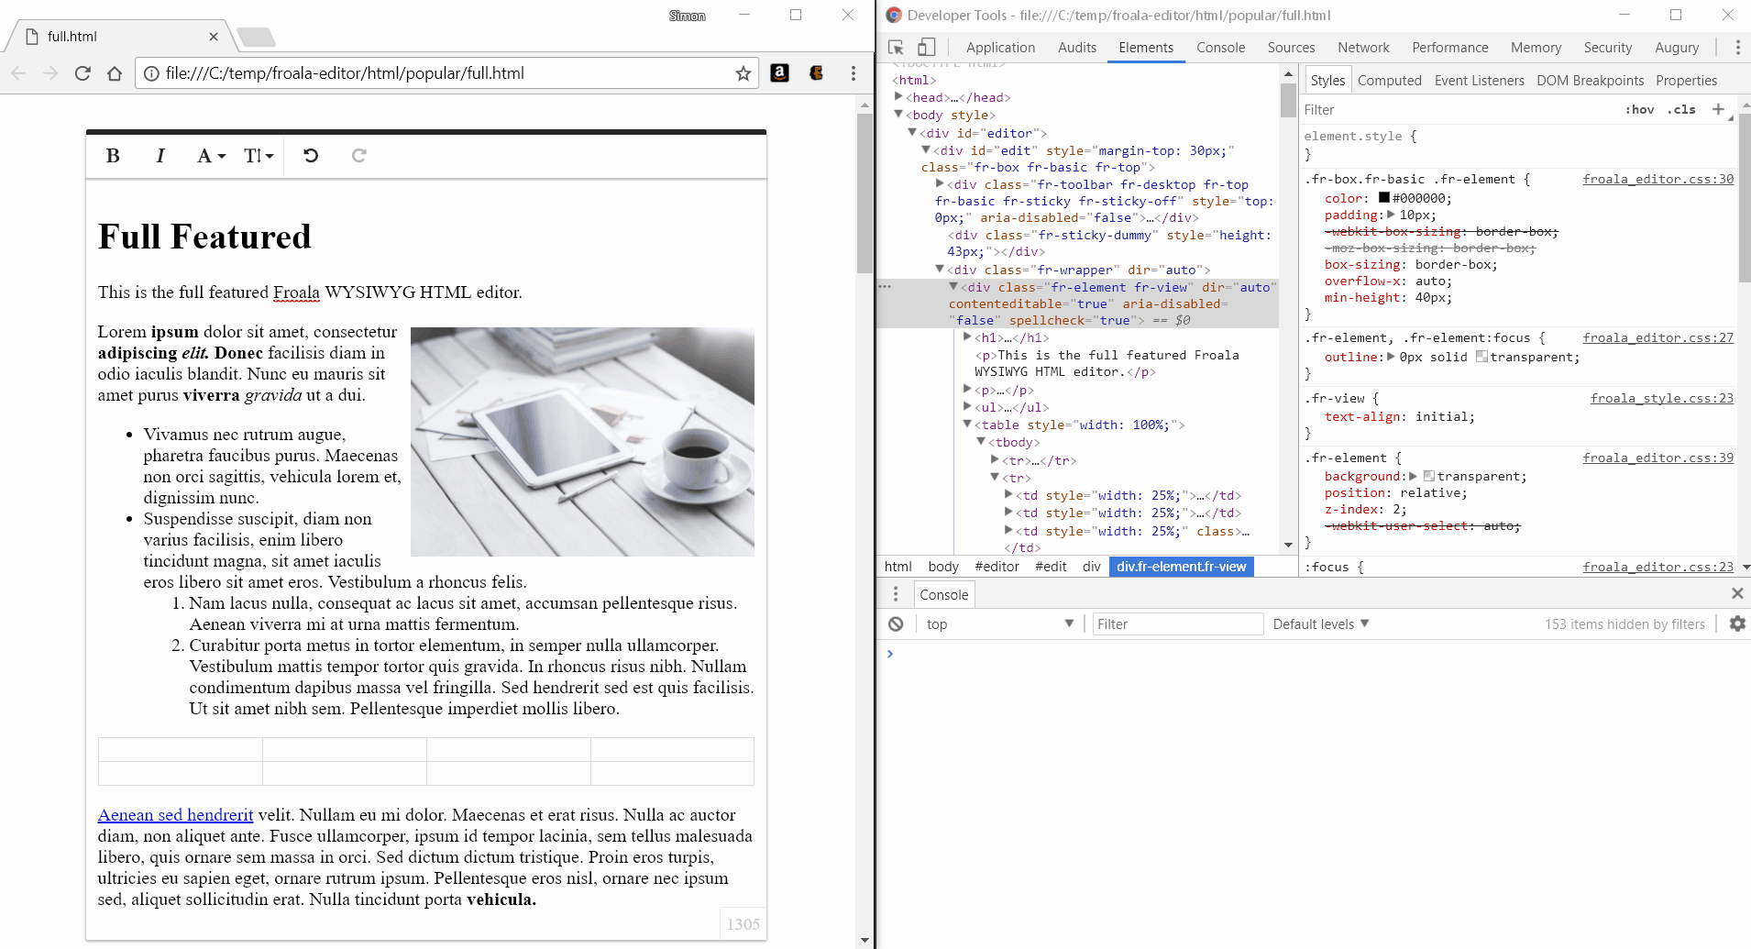Viewport: 1751px width, 949px height.
Task: Open the browser home page
Action: pyautogui.click(x=115, y=73)
